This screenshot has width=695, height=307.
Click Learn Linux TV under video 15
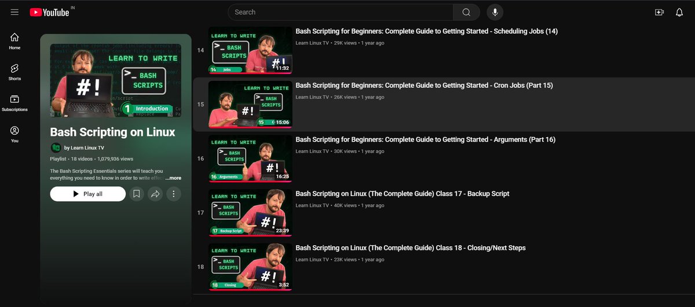[312, 97]
